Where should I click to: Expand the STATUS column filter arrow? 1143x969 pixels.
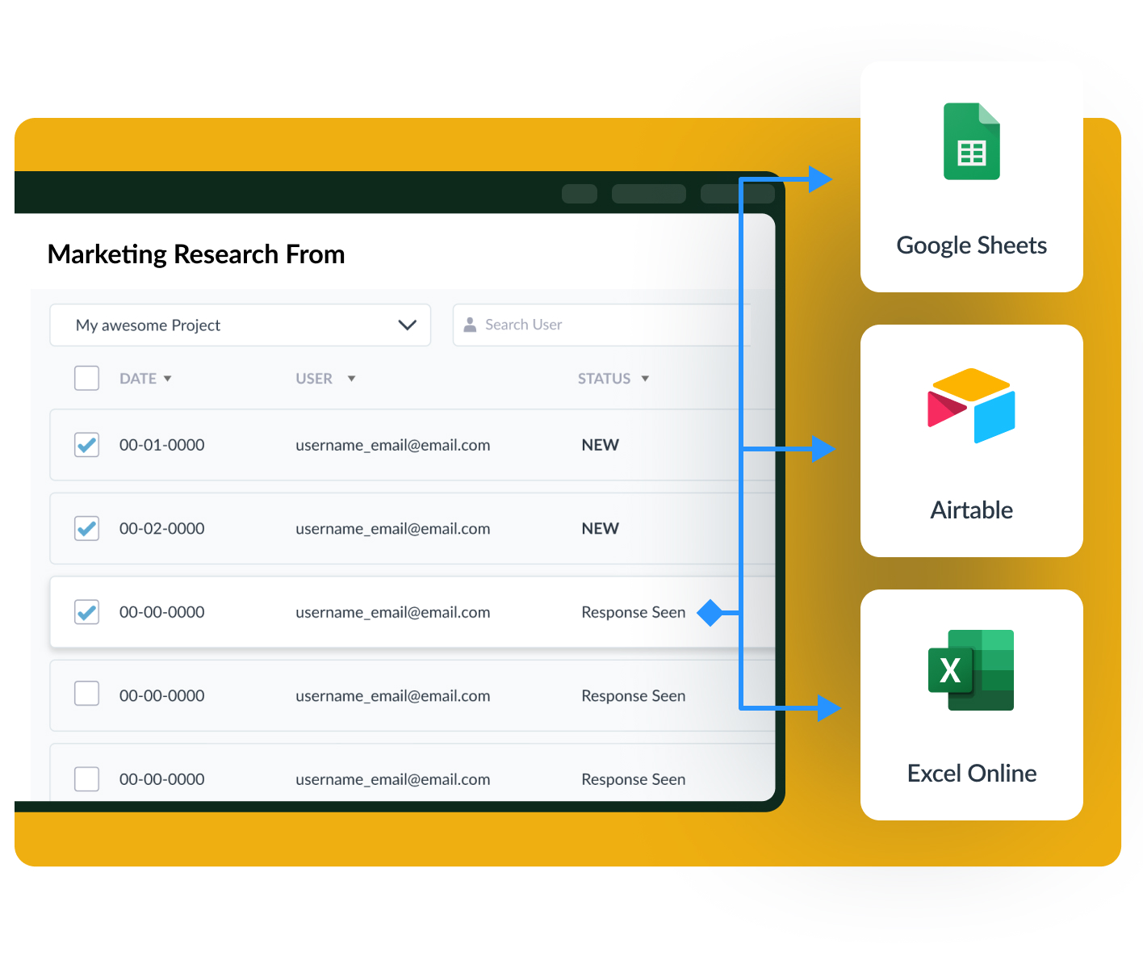coord(645,379)
